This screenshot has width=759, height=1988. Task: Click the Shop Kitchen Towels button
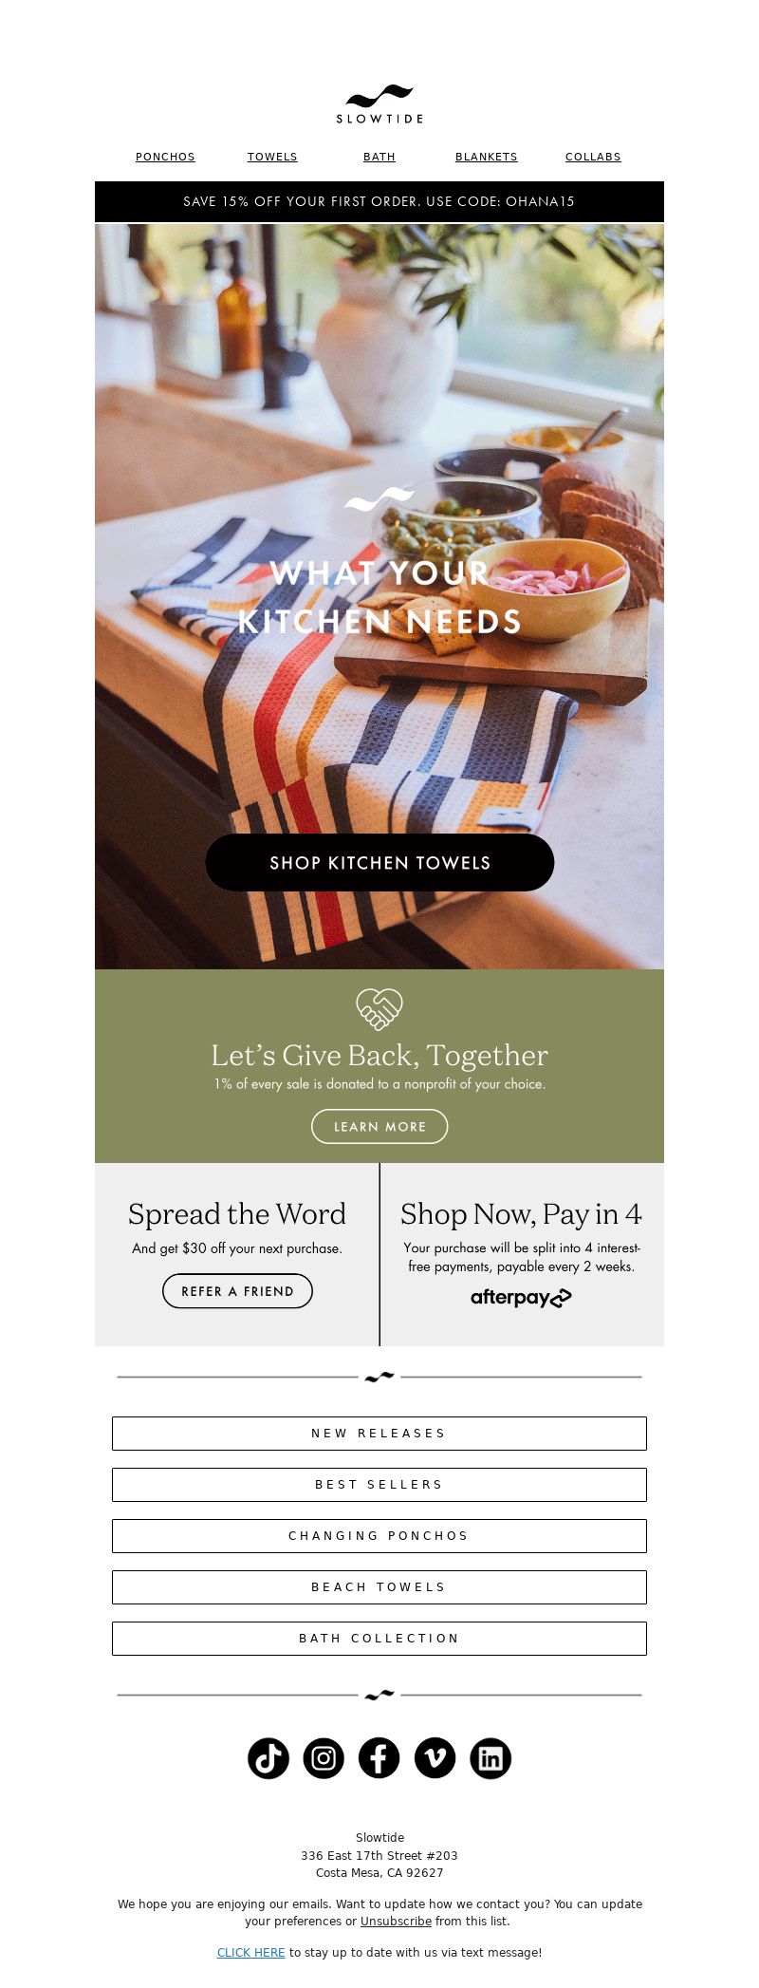coord(379,863)
